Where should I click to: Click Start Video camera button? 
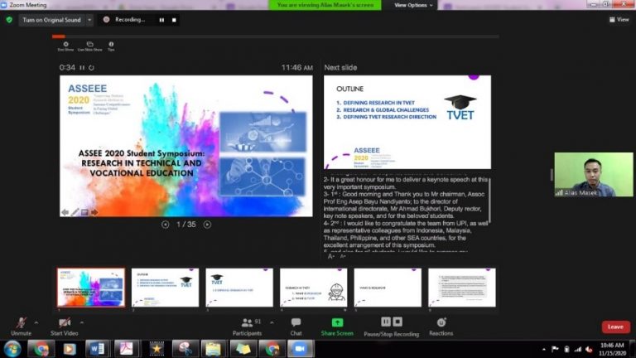(64, 327)
